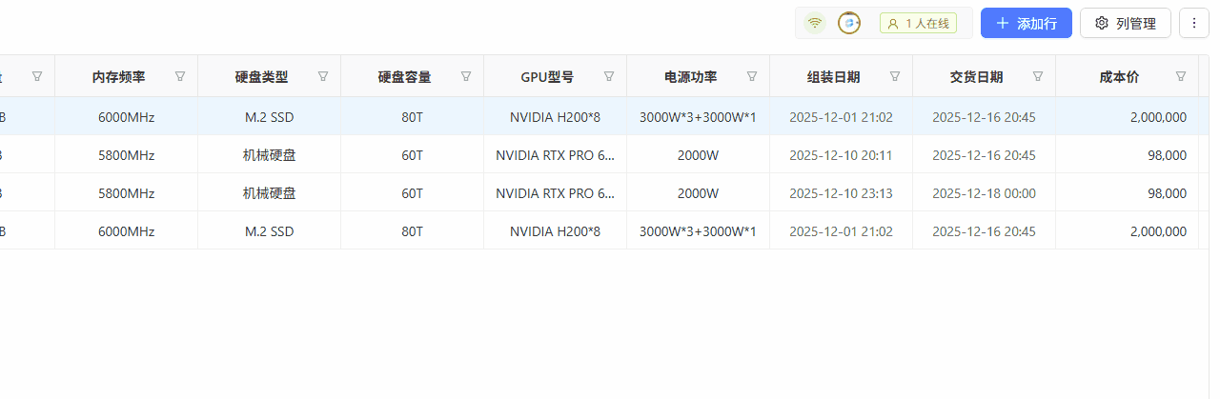The height and width of the screenshot is (399, 1220).
Task: Click 机械硬盘 in the 20:11 assembly row
Action: pos(269,155)
